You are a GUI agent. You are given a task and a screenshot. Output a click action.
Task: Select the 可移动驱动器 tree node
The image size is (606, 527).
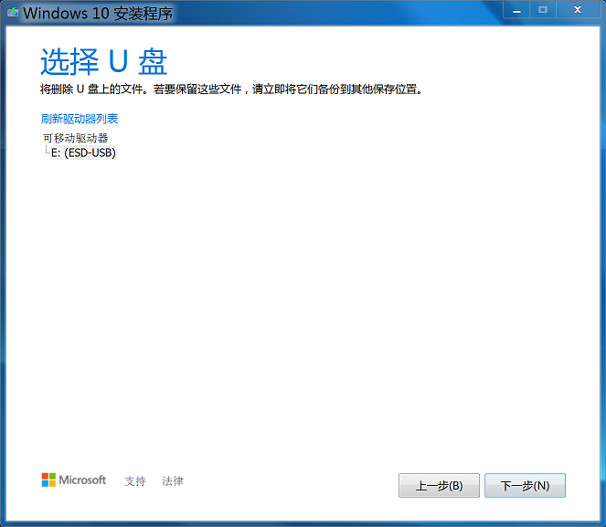[x=75, y=138]
